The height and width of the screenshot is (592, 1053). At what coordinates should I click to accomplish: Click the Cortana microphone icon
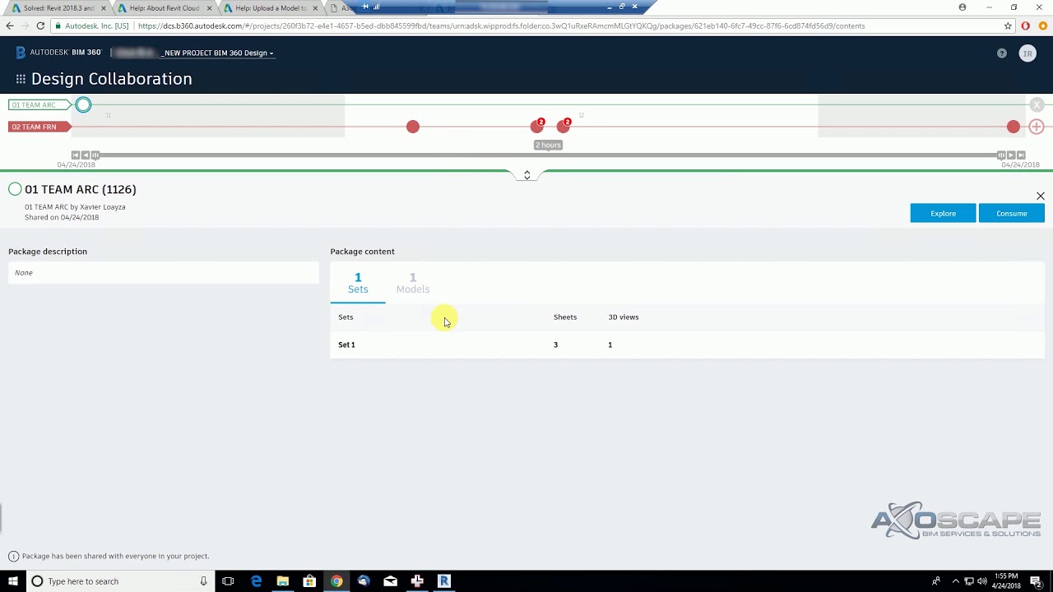203,581
